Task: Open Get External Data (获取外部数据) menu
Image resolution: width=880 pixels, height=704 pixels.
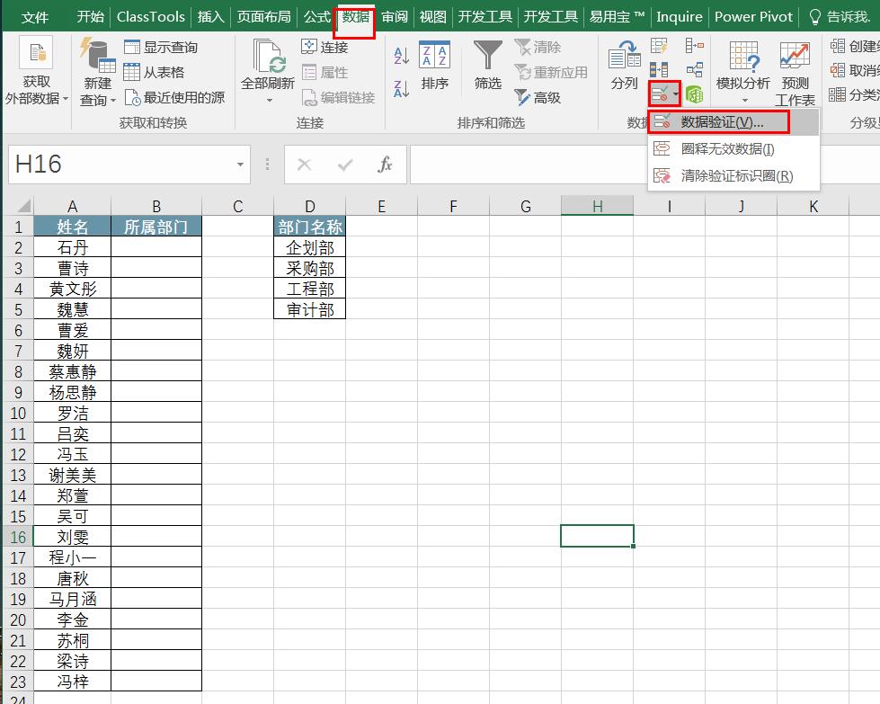Action: (36, 71)
